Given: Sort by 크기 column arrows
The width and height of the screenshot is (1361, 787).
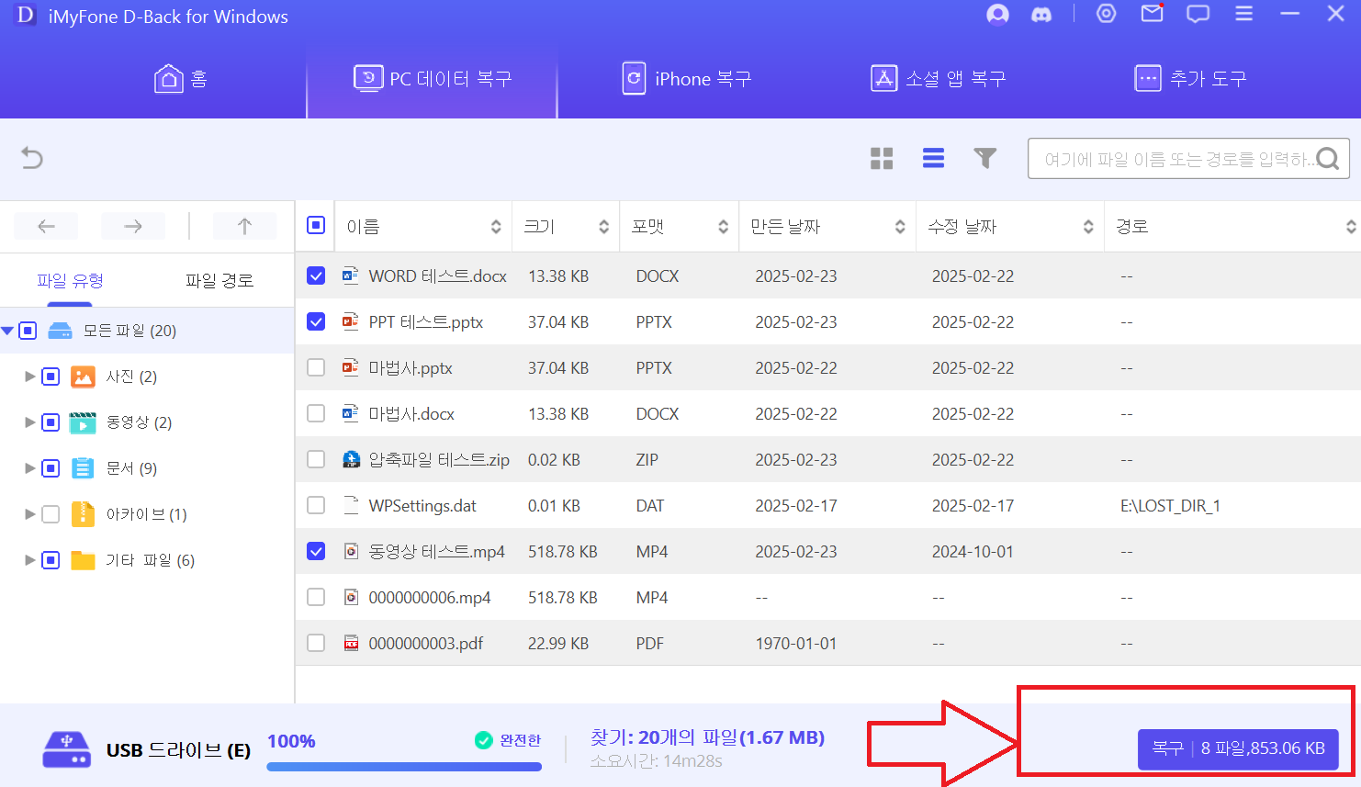Looking at the screenshot, I should coord(603,227).
